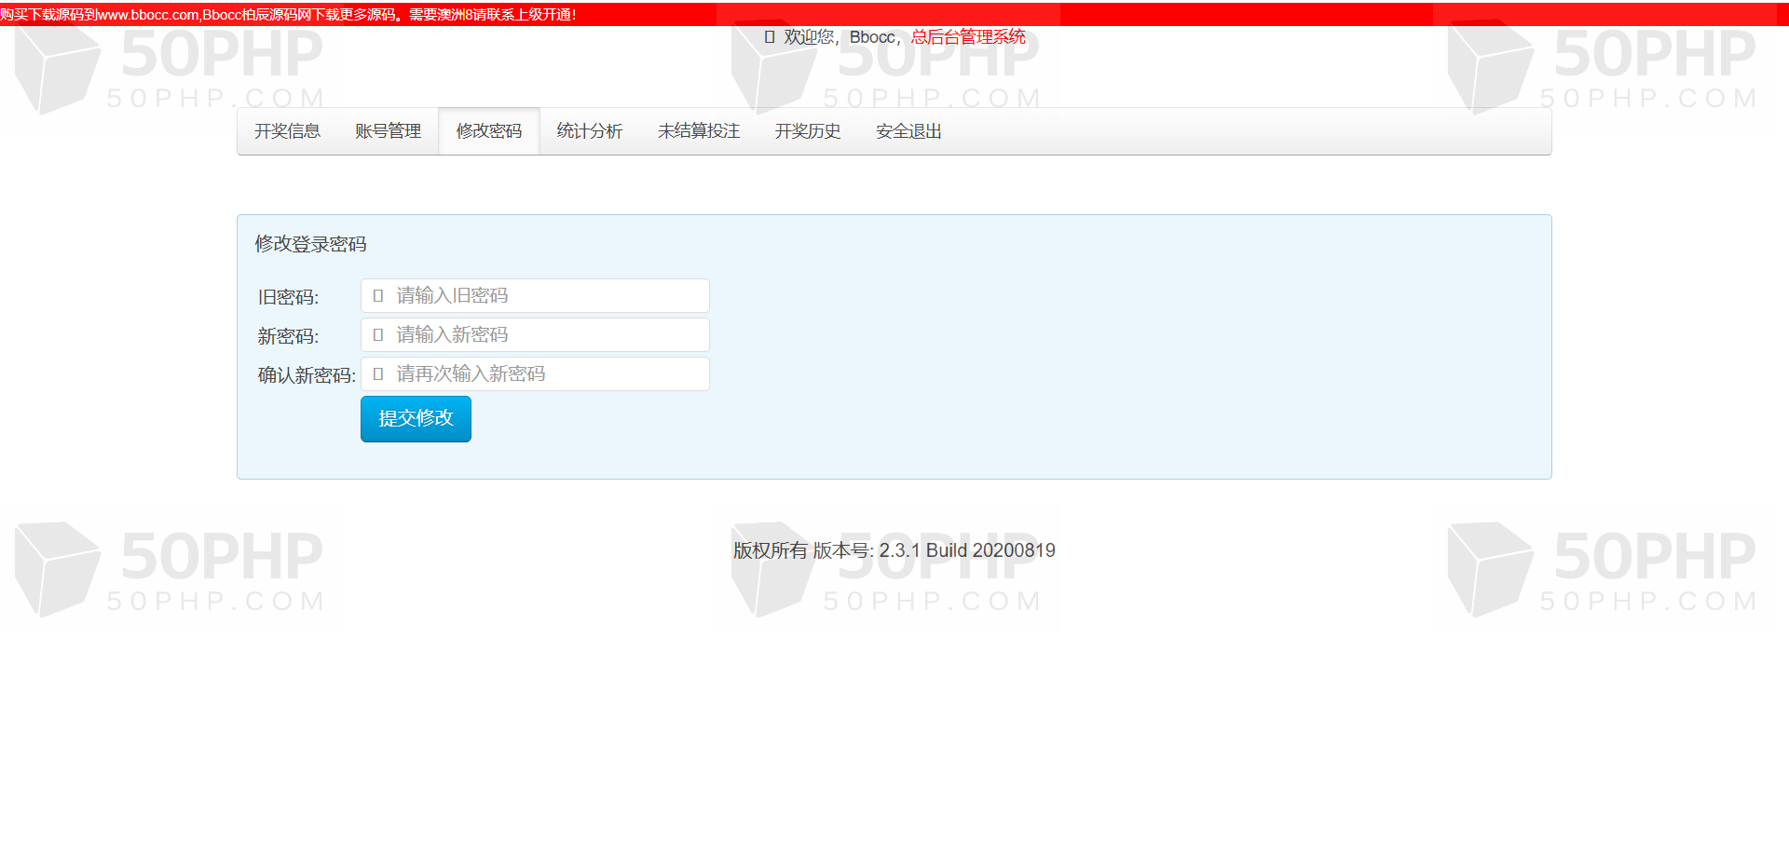Click the 修改登录密码 panel heading
Screen dimensions: 1789x867
311,244
